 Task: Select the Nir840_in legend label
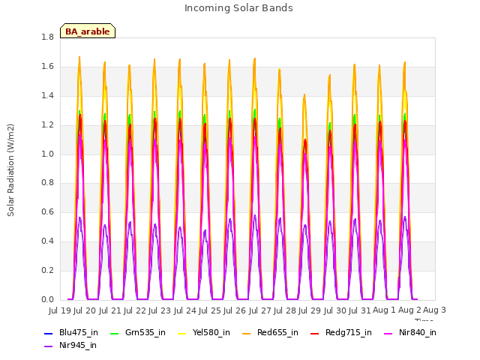(x=418, y=332)
